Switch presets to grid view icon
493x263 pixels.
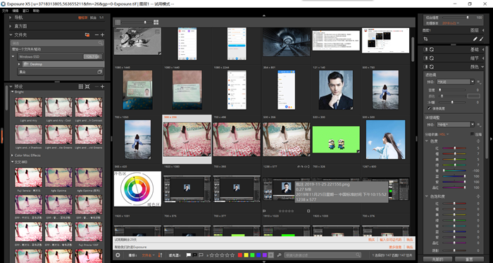point(81,86)
